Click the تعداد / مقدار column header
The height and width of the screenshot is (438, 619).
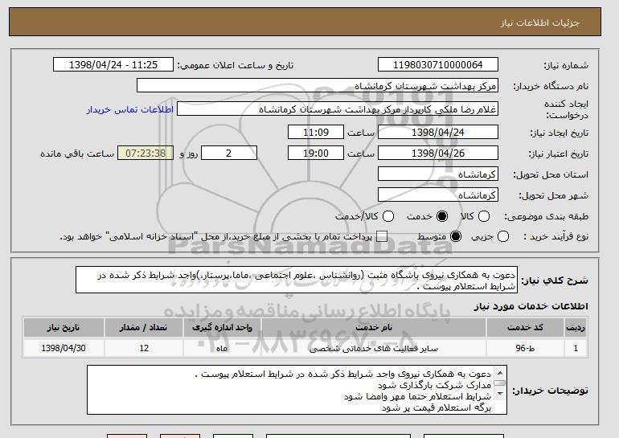[x=143, y=328]
